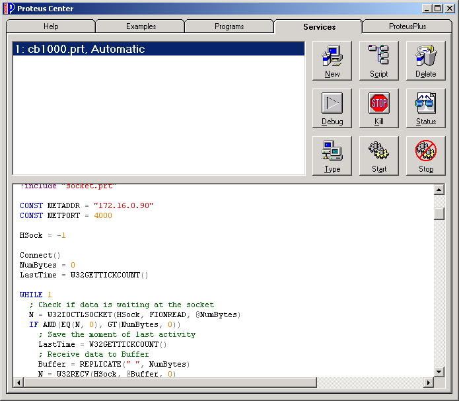The image size is (459, 401).
Task: Click script pane scroll down arrow
Action: tap(439, 372)
